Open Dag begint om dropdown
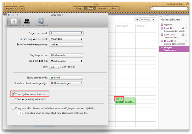Image resolution: width=192 pixels, height=134 pixels. 66,55
